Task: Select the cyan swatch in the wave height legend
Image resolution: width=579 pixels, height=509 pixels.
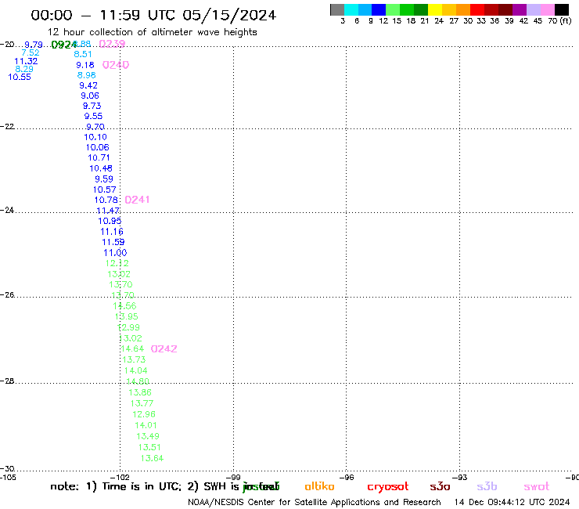Action: point(351,9)
